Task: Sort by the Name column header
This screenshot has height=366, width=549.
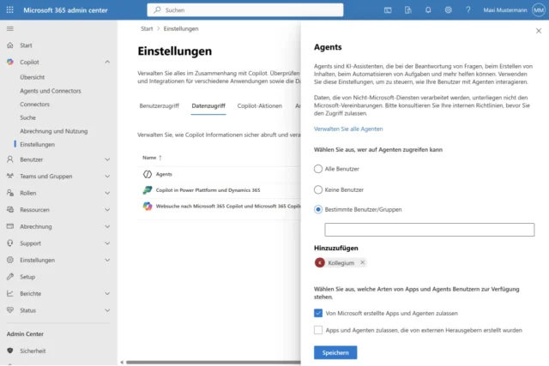Action: click(x=152, y=158)
